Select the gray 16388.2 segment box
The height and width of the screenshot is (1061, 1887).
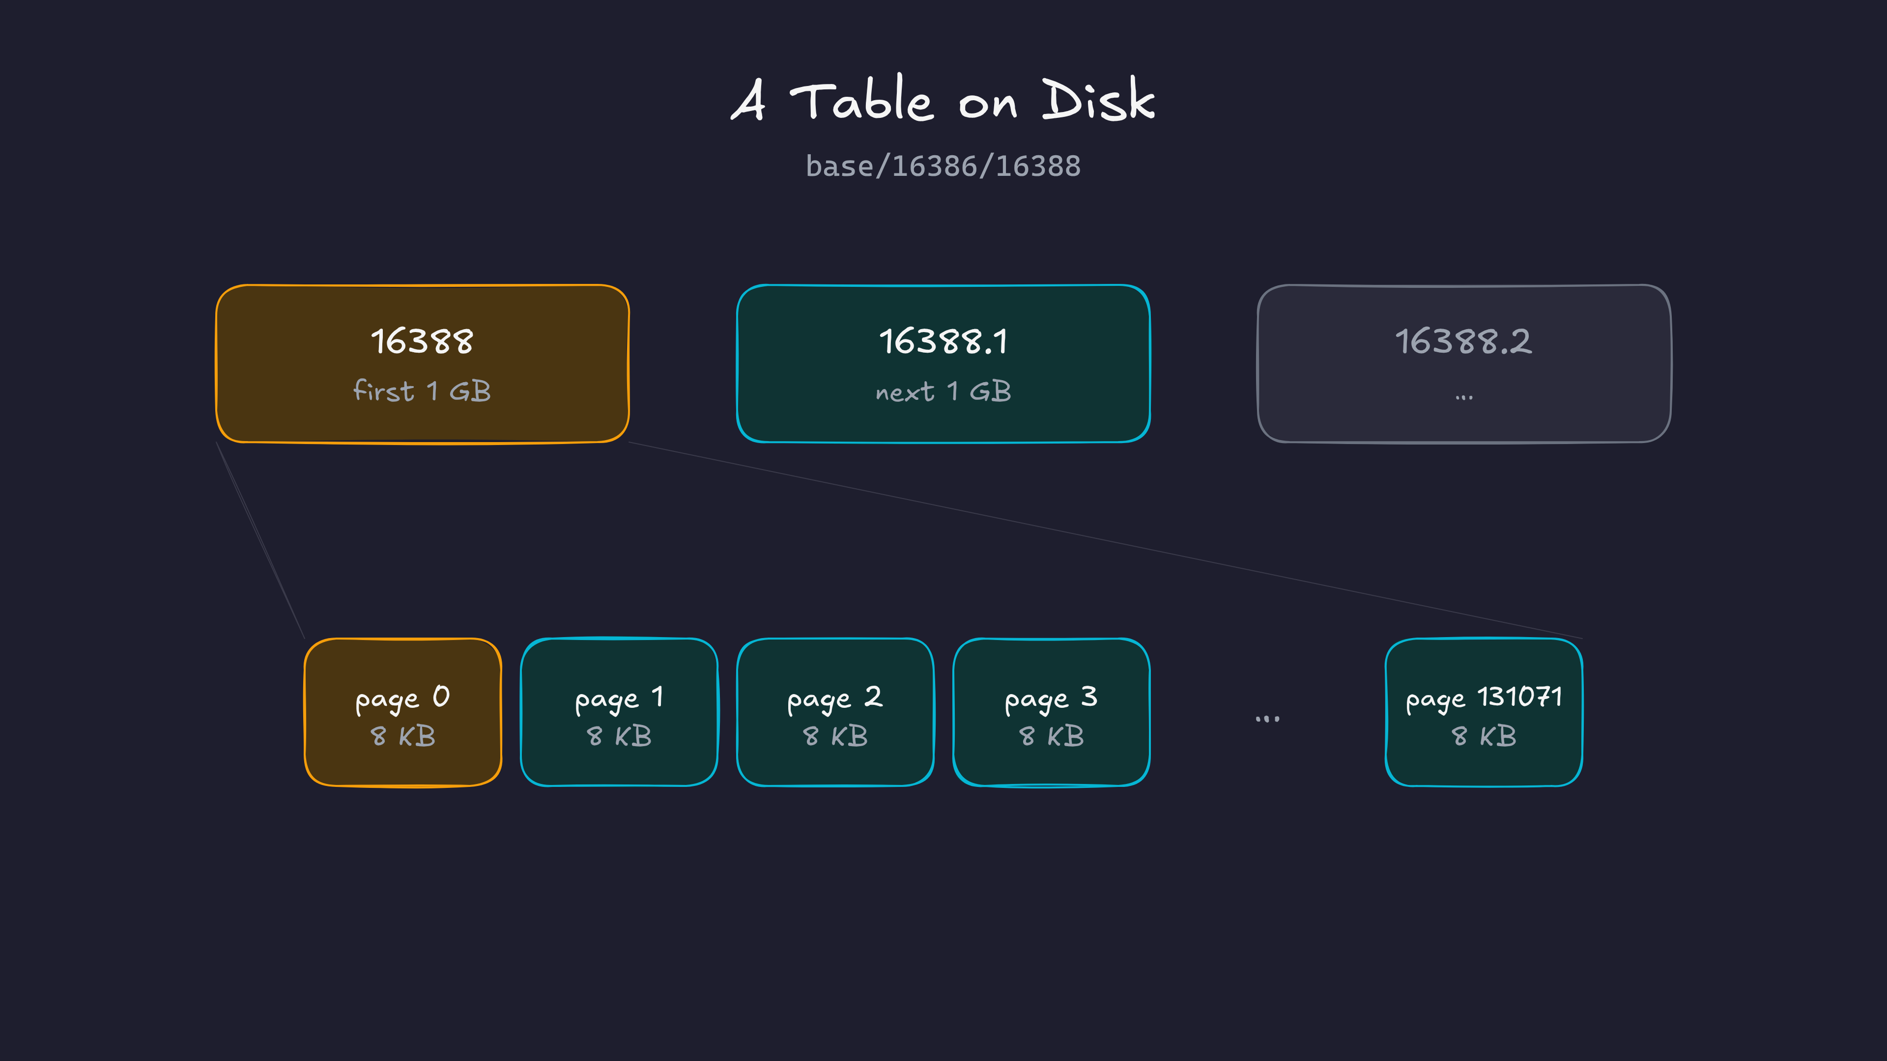coord(1464,364)
